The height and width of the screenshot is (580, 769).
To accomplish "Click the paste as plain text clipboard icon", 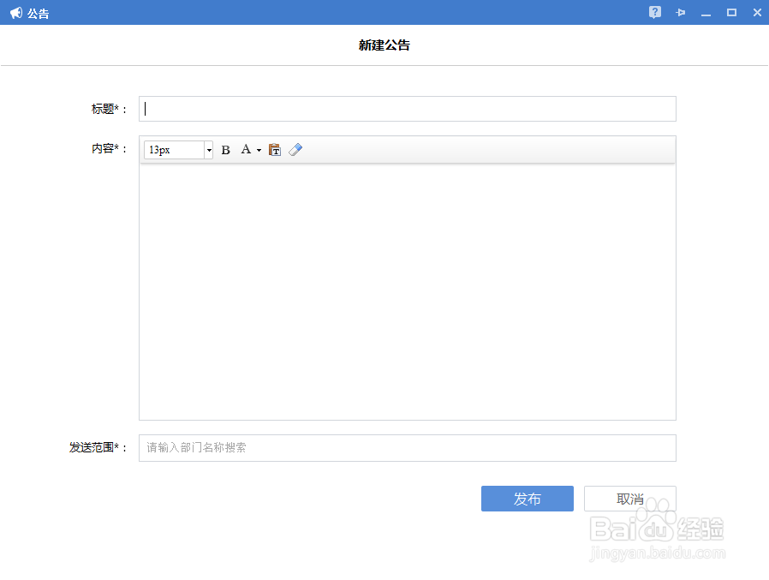I will tap(275, 149).
